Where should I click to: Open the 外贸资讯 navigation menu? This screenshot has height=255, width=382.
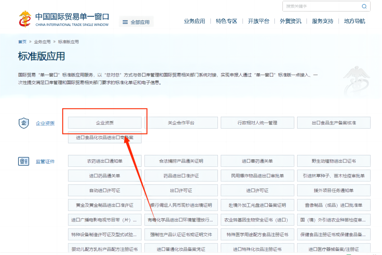coord(290,21)
